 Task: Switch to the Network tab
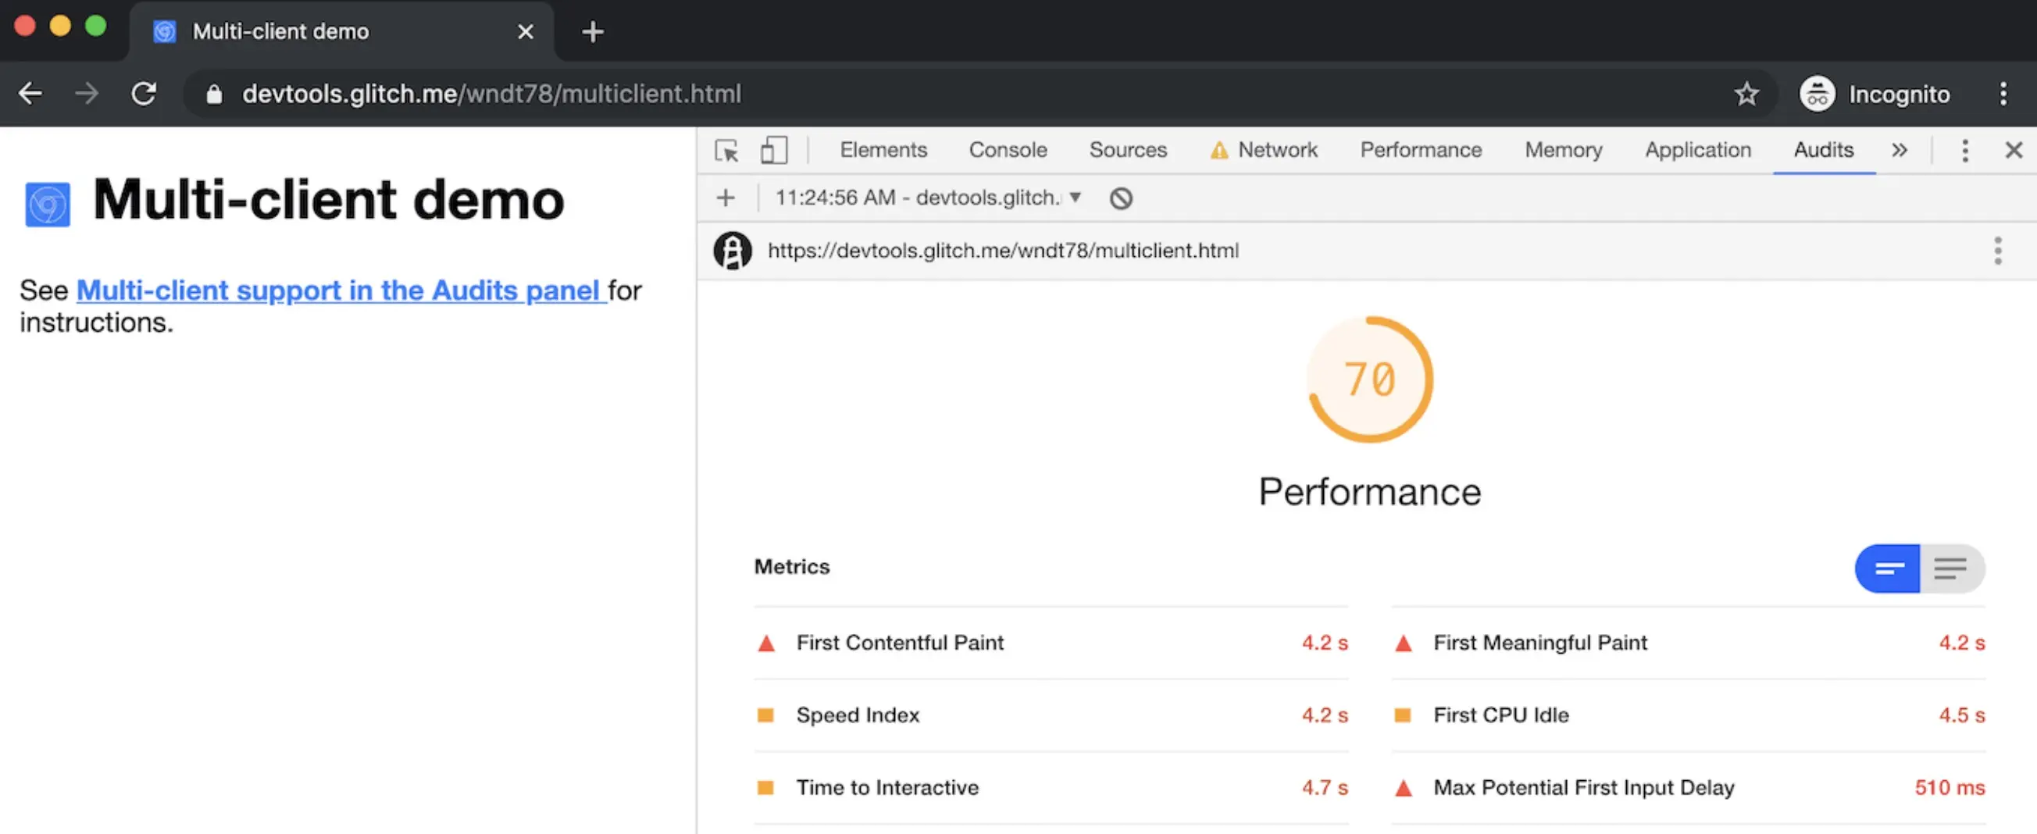pyautogui.click(x=1276, y=150)
